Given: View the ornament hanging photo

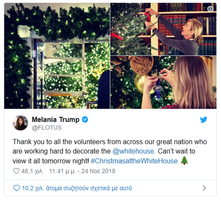Looking at the screenshot, I should tap(163, 82).
